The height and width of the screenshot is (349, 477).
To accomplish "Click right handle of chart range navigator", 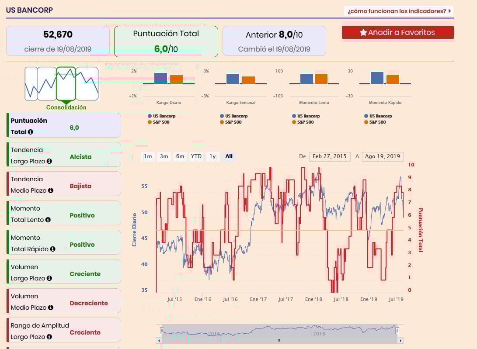I will pos(397,331).
